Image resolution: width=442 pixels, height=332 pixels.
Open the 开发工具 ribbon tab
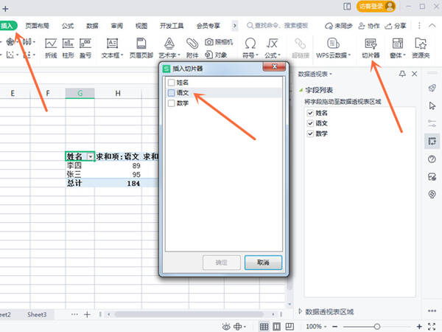172,26
